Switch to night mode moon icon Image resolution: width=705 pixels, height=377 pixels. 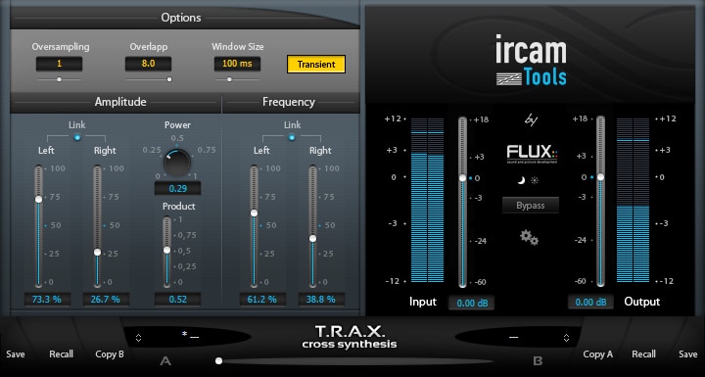pos(521,181)
